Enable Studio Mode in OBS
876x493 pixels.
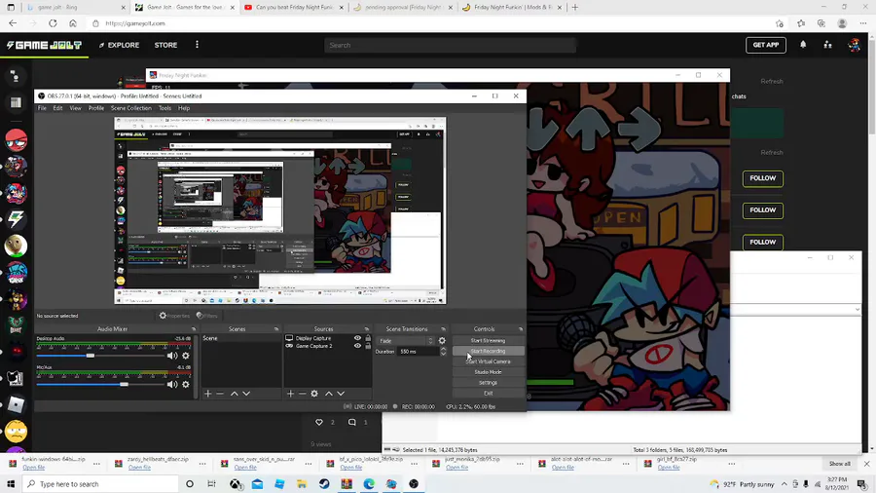pos(488,372)
